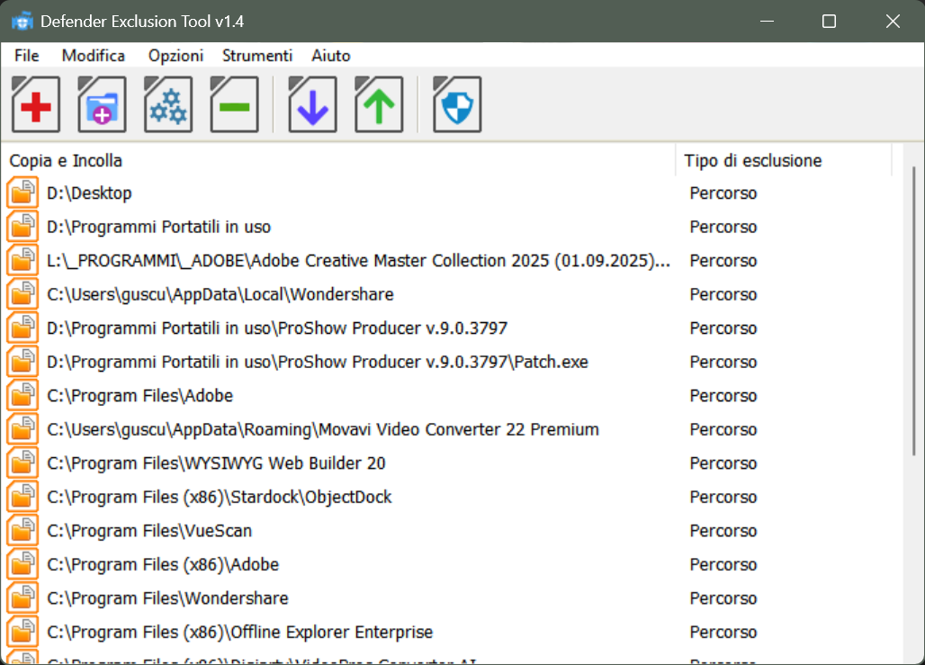Select the C:\Program Files (x86)\Adobe path
Screen dimensions: 925x665
163,565
